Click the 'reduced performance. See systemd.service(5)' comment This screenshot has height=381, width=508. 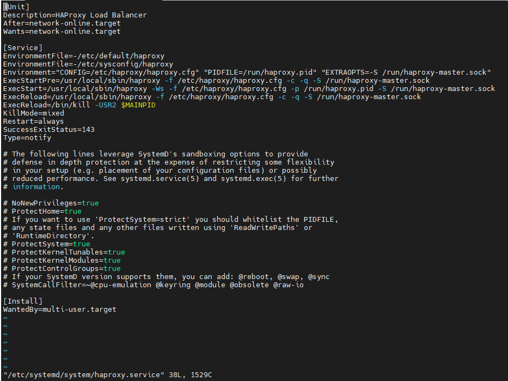pos(171,178)
